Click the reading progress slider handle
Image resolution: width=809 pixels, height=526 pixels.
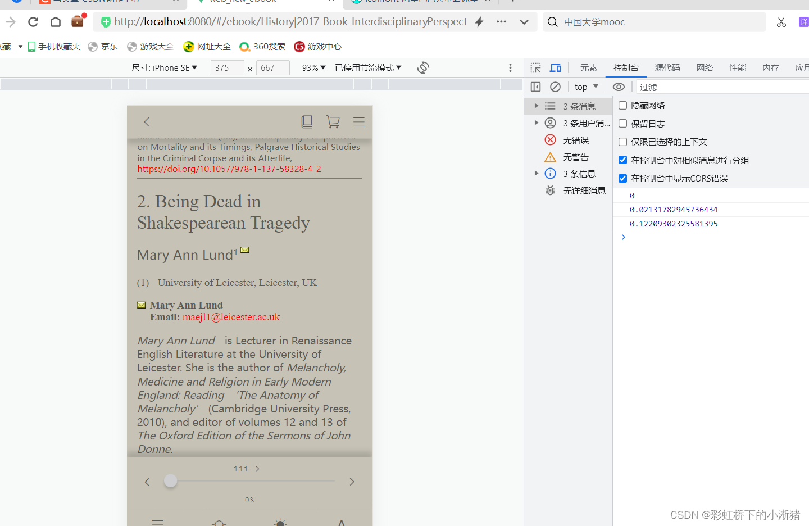(170, 480)
